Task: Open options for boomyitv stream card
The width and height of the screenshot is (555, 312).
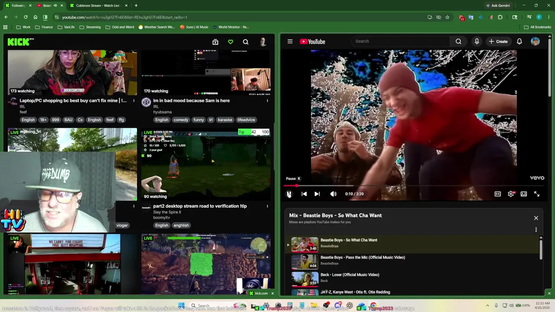Action: [x=267, y=206]
